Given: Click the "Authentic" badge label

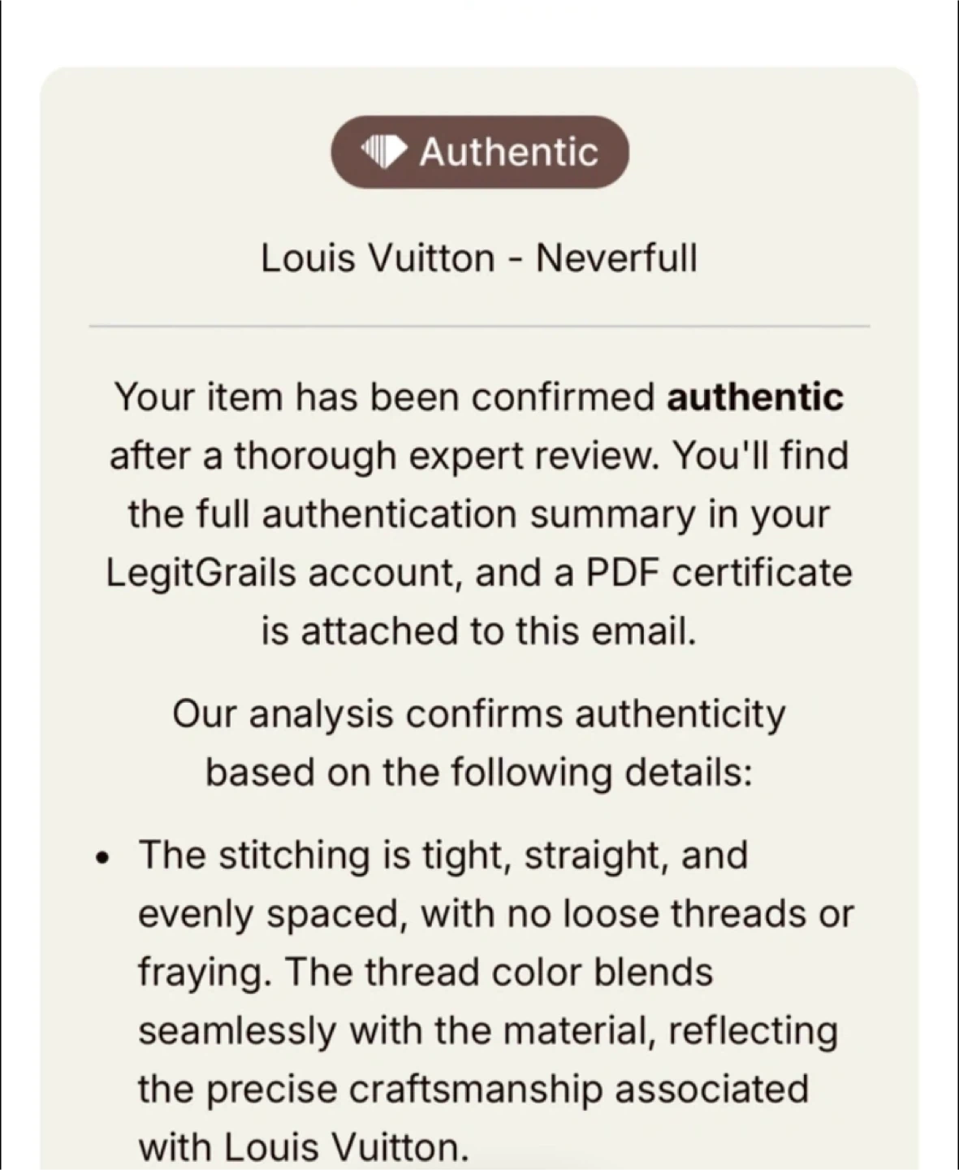Looking at the screenshot, I should pos(508,152).
